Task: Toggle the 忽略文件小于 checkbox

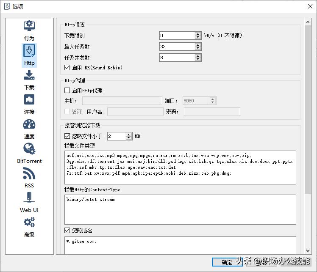Action: point(67,136)
